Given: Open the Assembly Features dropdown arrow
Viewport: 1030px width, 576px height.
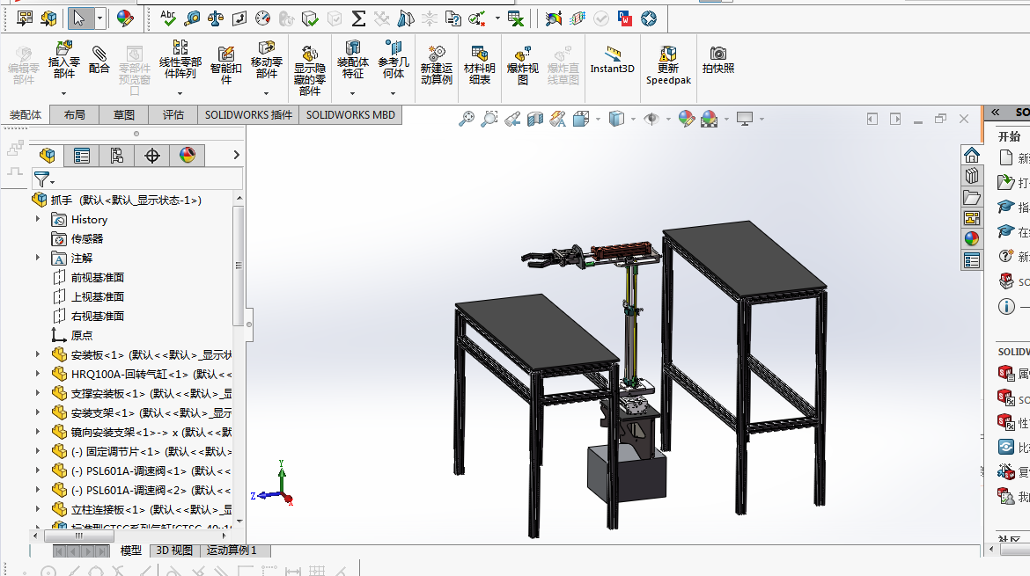Looking at the screenshot, I should point(353,93).
